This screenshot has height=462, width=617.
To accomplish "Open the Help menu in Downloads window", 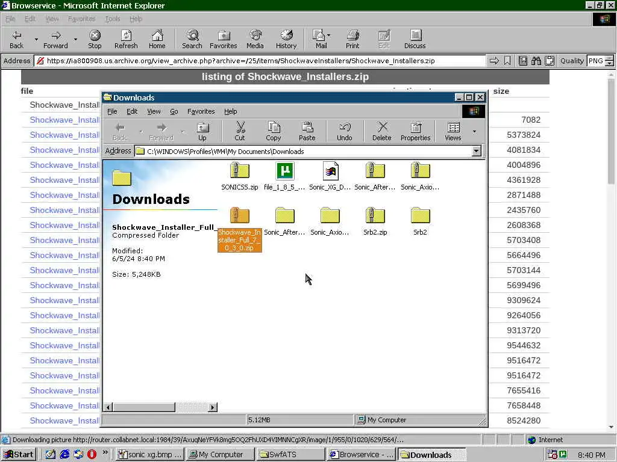I will (x=231, y=111).
